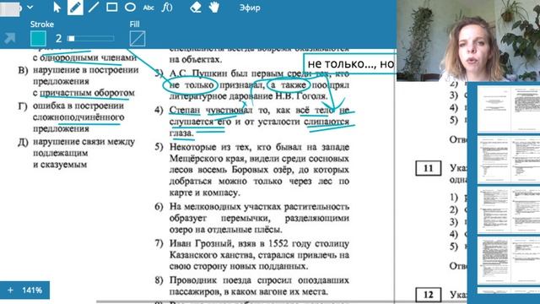Click the stroke width value 2
Viewport: 540px width, 304px height.
[x=58, y=38]
